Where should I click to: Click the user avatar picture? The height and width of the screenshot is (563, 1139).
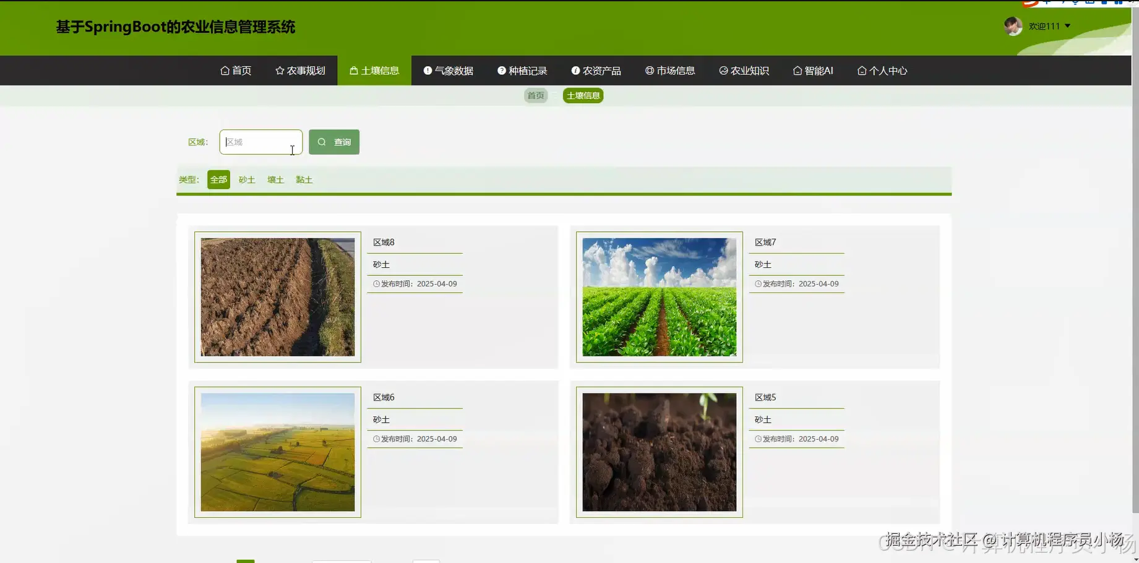[1013, 26]
